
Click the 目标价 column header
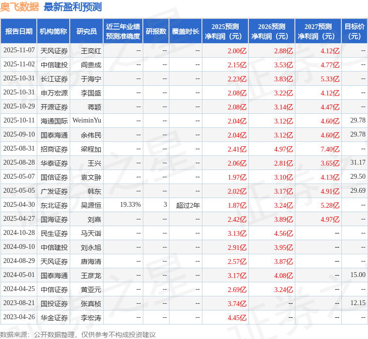(x=354, y=31)
